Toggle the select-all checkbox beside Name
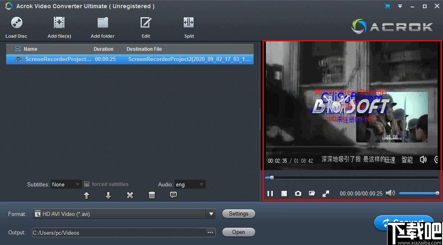The height and width of the screenshot is (245, 443). point(18,49)
